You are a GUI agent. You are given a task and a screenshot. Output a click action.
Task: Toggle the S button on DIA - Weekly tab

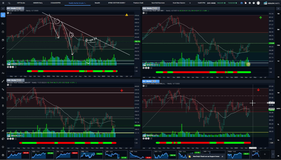pos(153,81)
